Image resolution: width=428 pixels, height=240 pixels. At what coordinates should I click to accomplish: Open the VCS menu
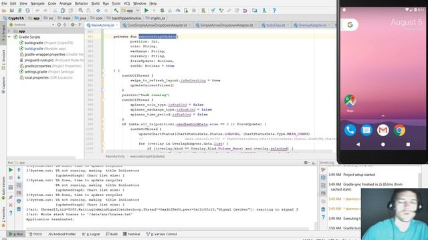[x=126, y=3]
